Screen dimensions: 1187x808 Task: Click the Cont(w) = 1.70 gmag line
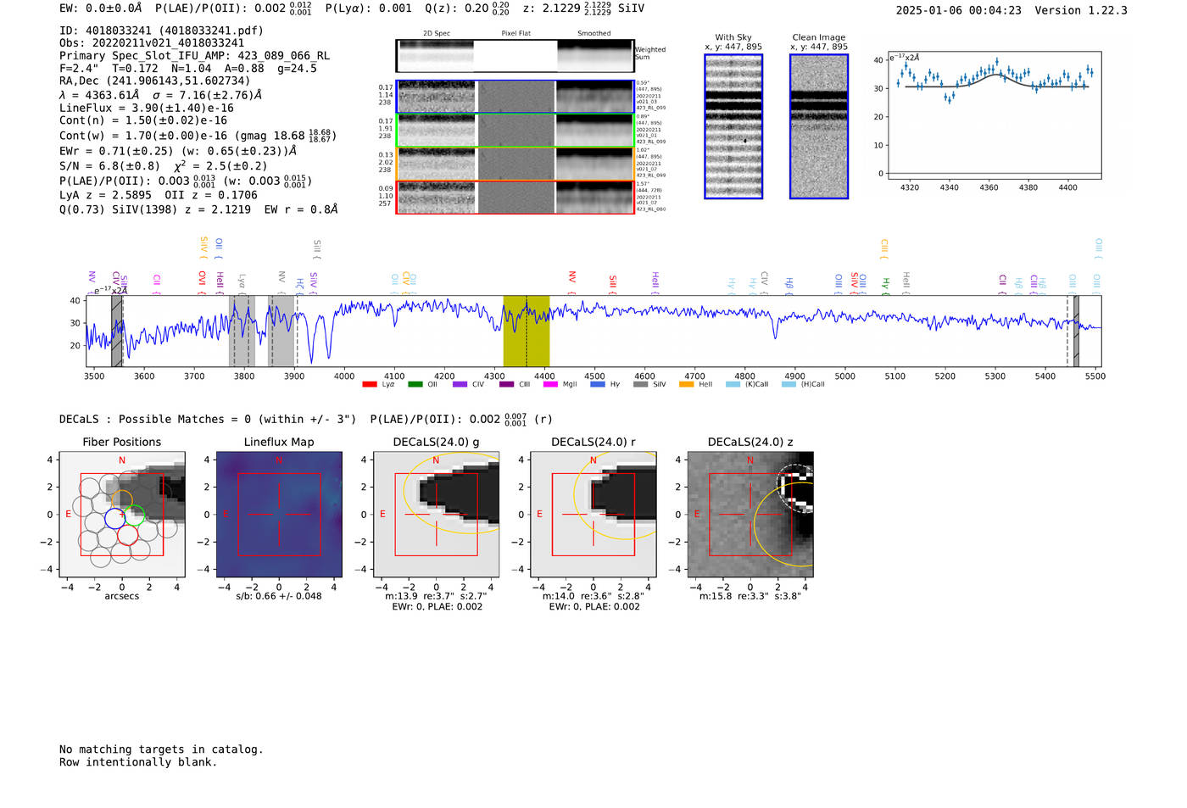tap(198, 135)
